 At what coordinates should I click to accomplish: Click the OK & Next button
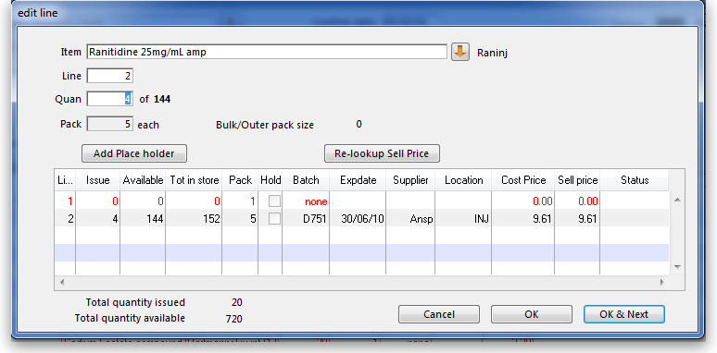pyautogui.click(x=624, y=314)
